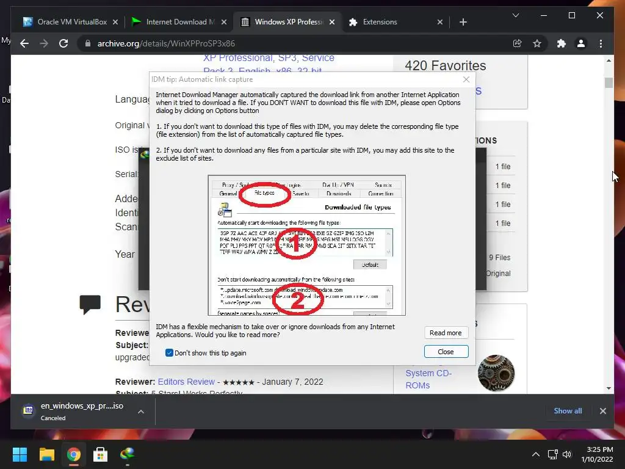The height and width of the screenshot is (469, 625).
Task: Open the Windows Start menu
Action: 20,454
